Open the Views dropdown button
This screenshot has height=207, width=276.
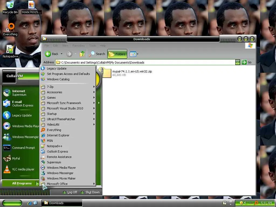click(134, 54)
